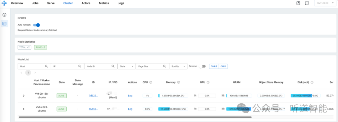
Task: Switch node list to CARD view
Action: coord(223,66)
